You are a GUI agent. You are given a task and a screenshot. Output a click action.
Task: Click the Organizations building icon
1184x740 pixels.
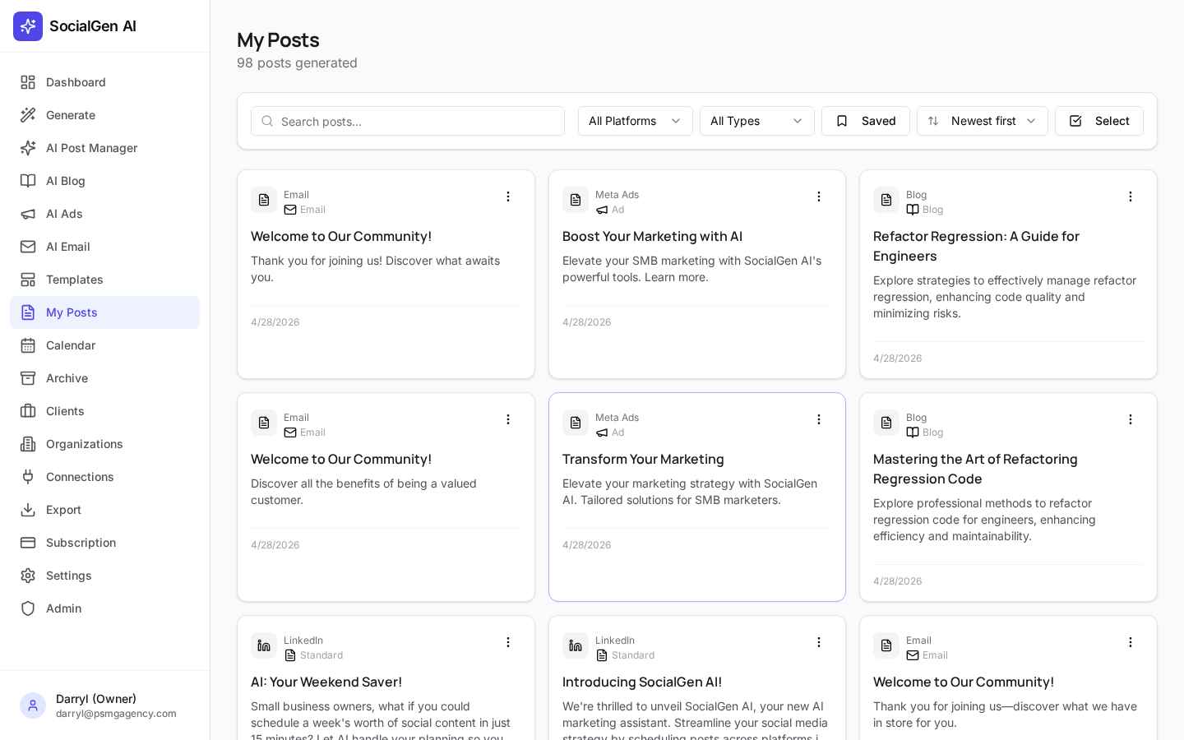click(x=28, y=444)
